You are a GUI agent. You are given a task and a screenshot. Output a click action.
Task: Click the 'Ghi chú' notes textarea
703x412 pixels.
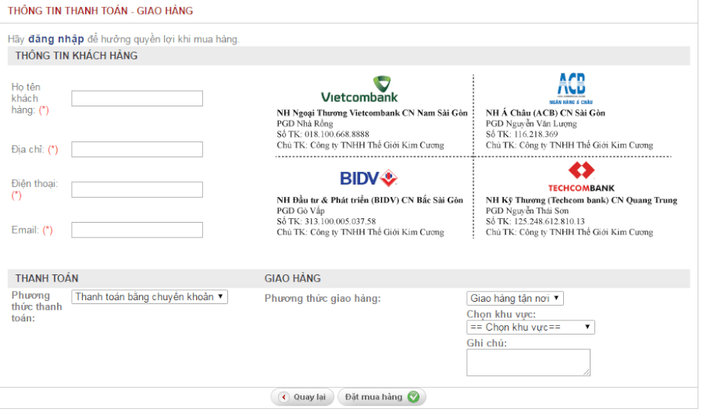[528, 362]
